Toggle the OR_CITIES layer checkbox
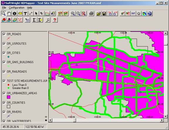This screenshot has height=130, width=169. point(4,53)
